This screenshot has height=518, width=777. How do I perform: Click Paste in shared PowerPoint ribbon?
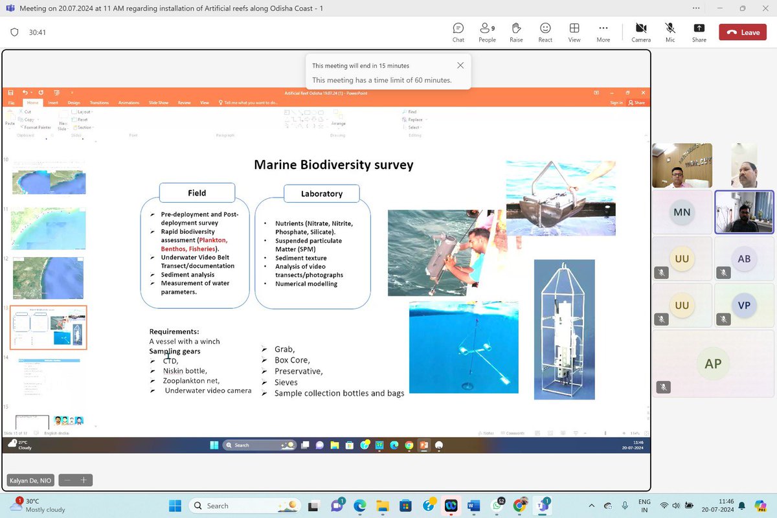coord(10,117)
